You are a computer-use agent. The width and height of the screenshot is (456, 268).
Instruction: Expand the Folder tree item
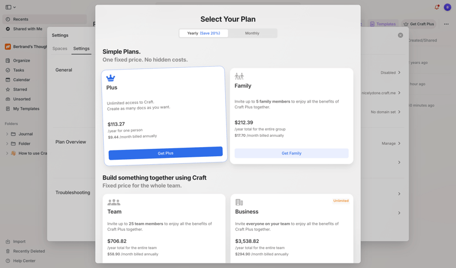(x=7, y=144)
